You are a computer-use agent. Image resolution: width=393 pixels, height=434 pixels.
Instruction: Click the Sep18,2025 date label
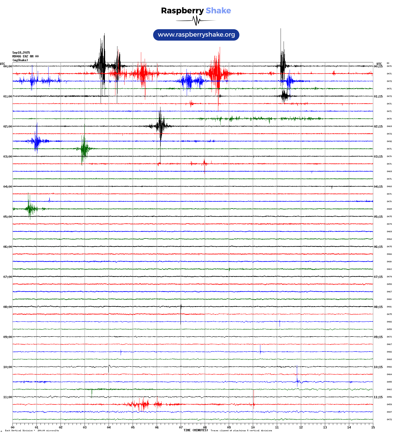(x=21, y=53)
